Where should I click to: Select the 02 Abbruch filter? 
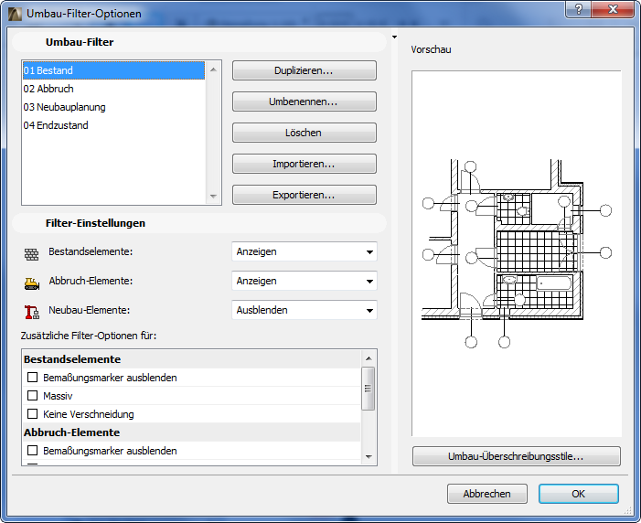point(113,89)
